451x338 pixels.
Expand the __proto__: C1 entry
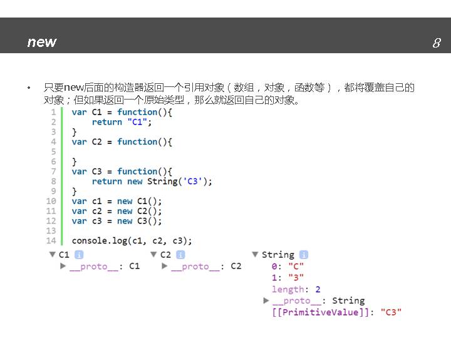coord(63,266)
